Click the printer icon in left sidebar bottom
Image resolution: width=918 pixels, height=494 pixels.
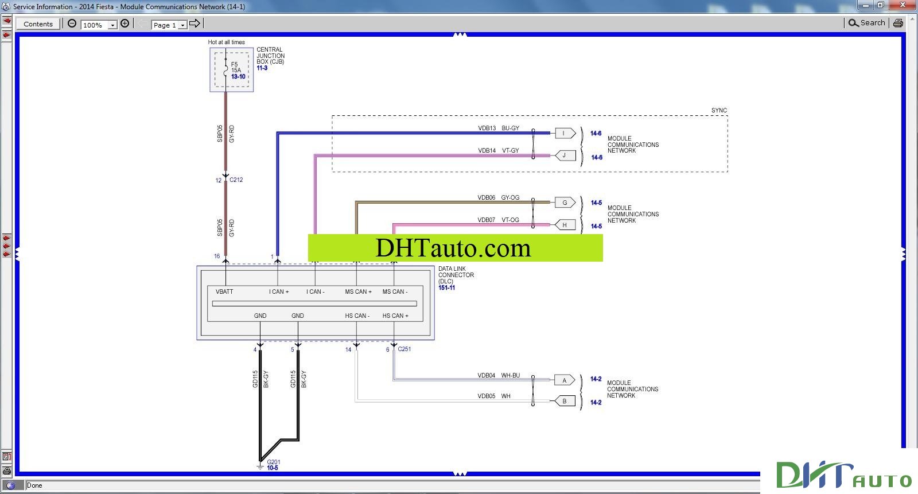pos(7,471)
